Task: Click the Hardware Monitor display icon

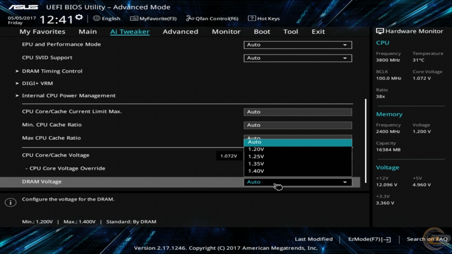Action: (379, 31)
